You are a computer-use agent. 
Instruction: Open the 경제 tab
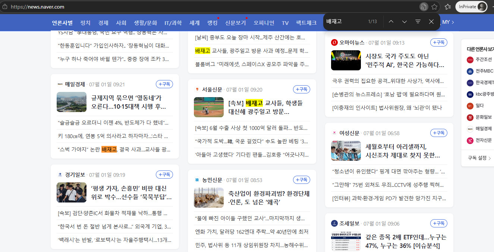click(x=103, y=23)
